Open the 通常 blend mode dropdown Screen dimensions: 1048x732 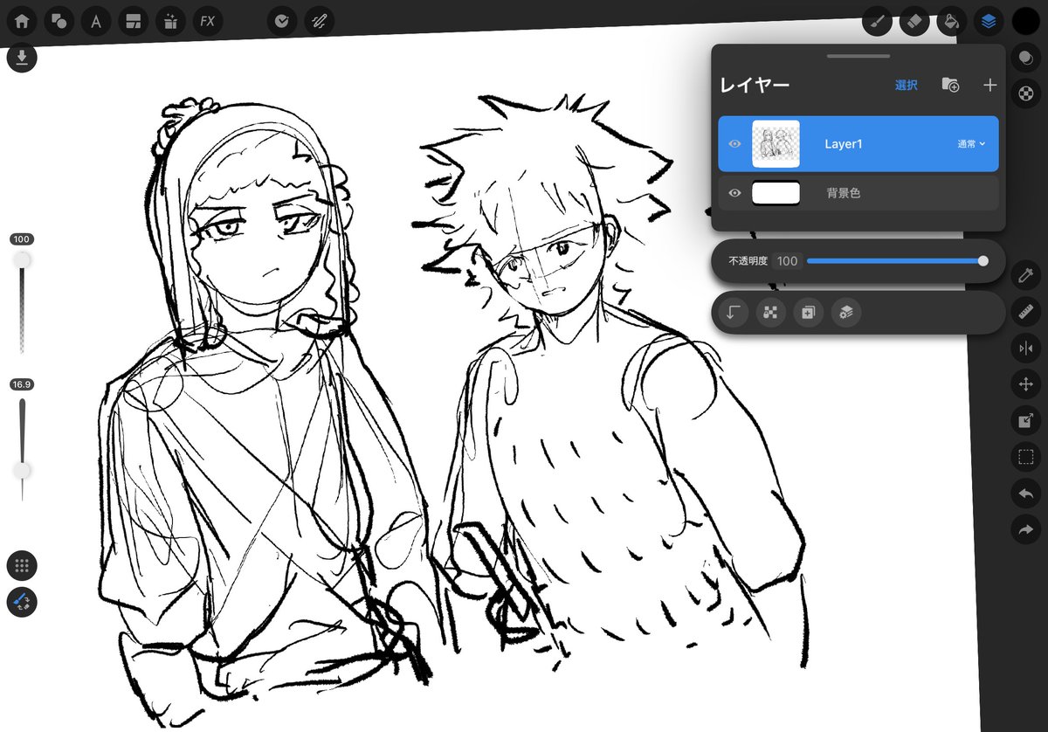tap(971, 144)
